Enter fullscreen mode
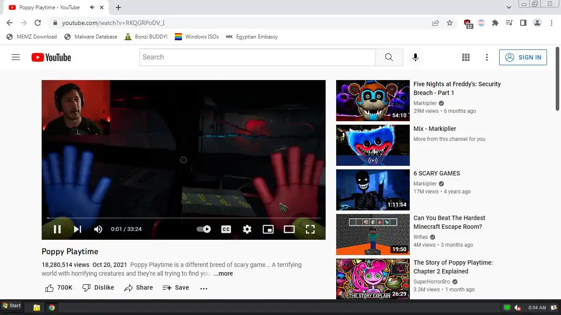This screenshot has height=315, width=561. pos(310,229)
